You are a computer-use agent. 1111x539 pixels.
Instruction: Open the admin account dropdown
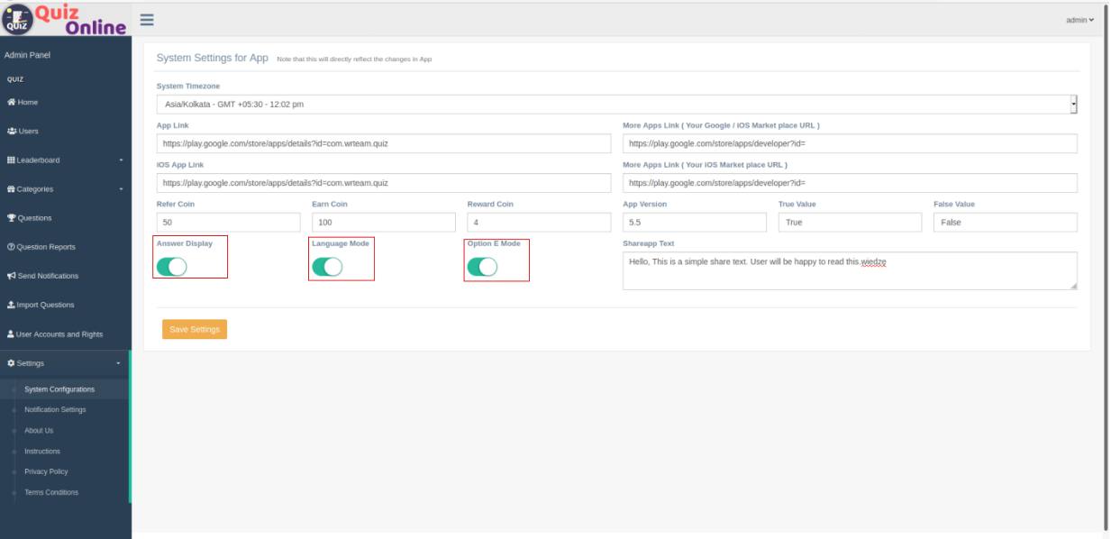tap(1079, 20)
